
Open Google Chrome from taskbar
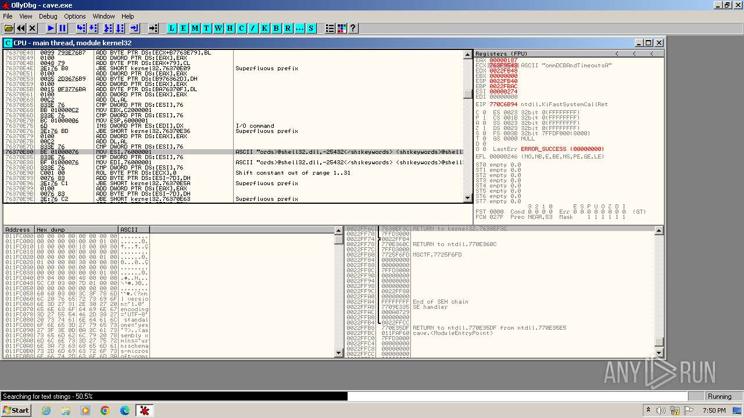[x=105, y=410]
